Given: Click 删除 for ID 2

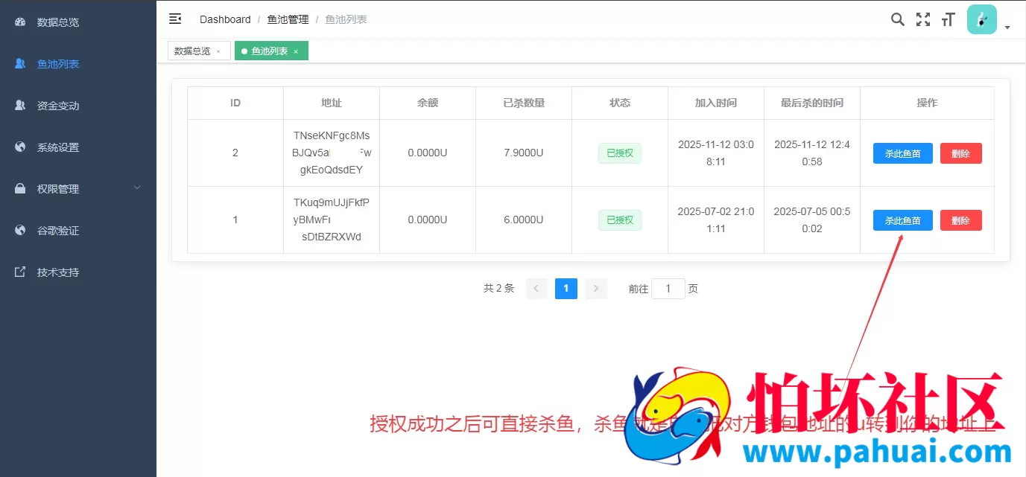Looking at the screenshot, I should point(961,153).
